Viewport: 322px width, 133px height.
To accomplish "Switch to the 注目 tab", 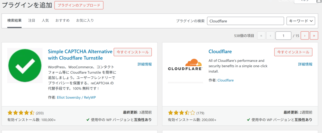I will (x=32, y=20).
